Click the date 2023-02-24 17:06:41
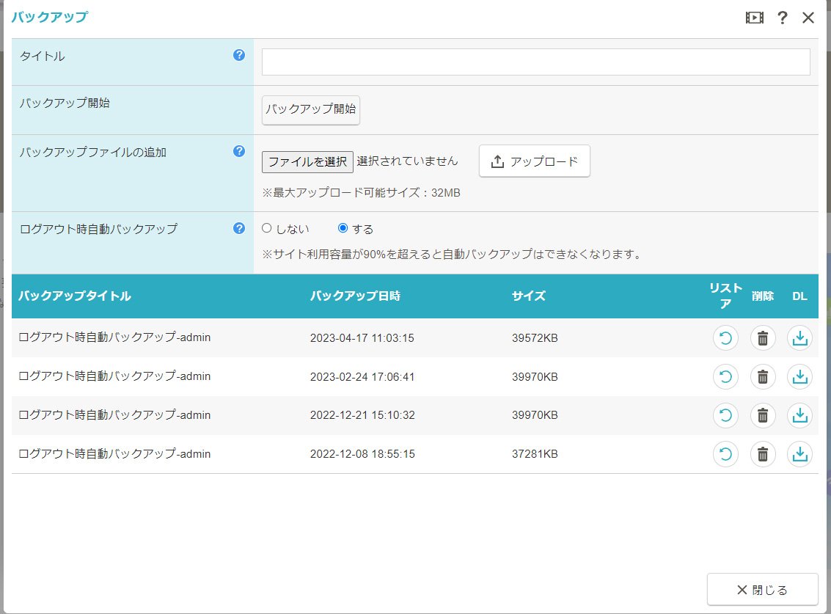 (x=362, y=376)
